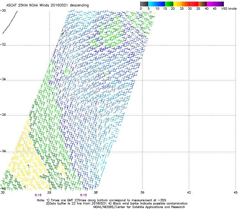The height and width of the screenshot is (209, 238).
Task: Click the purple time stamp below longitude 36
Action: click(84, 195)
